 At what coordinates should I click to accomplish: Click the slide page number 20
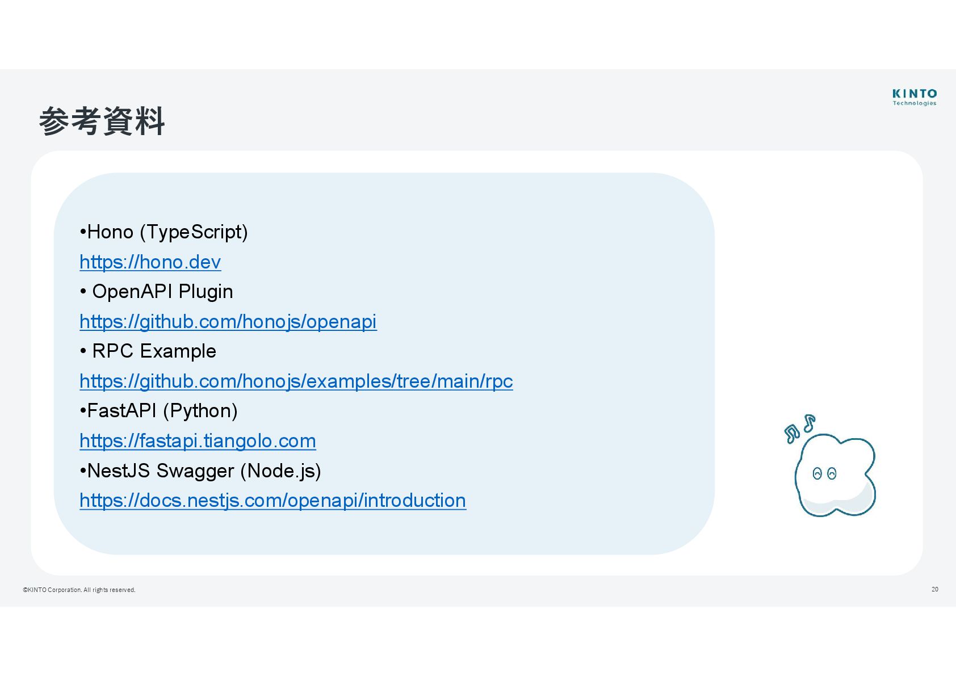click(934, 589)
